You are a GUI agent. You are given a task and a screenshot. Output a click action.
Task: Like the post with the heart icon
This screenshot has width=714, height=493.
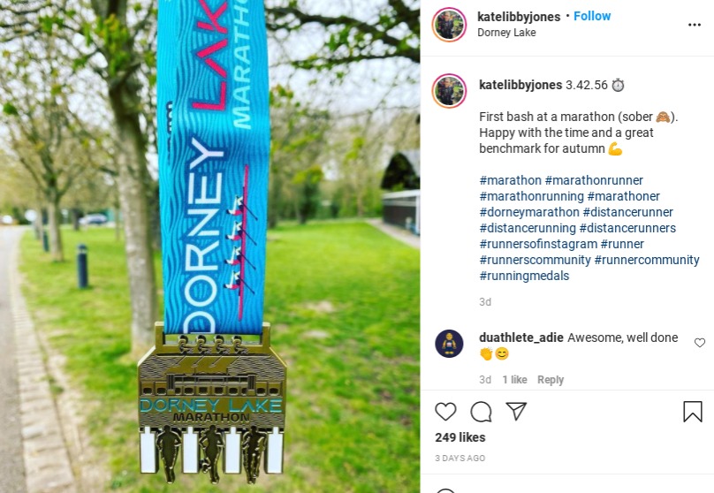[445, 412]
